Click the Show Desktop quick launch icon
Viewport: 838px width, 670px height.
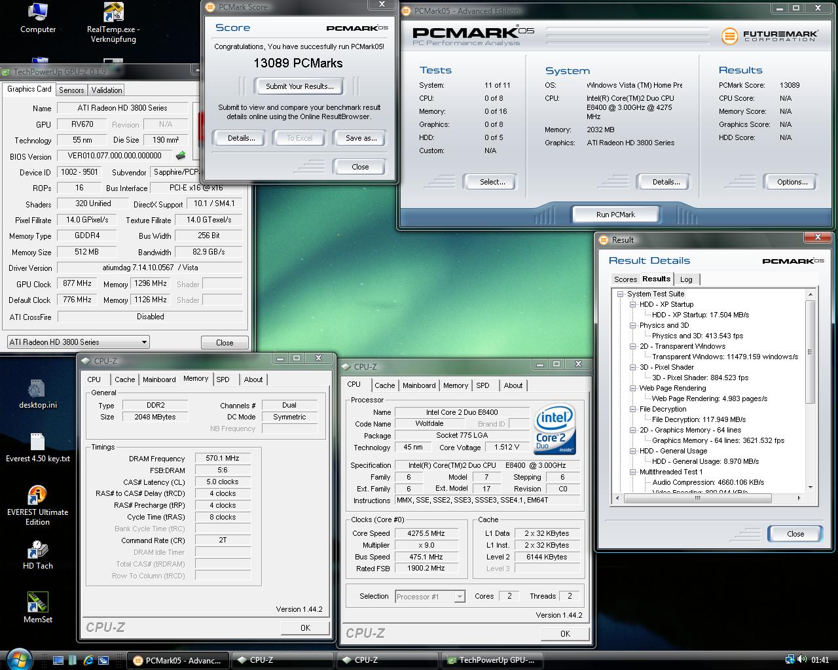(x=58, y=660)
